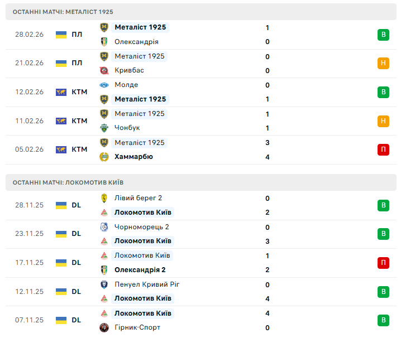Click the Jeonbuk (Чонбук) team logo
This screenshot has width=401, height=338.
(x=104, y=128)
